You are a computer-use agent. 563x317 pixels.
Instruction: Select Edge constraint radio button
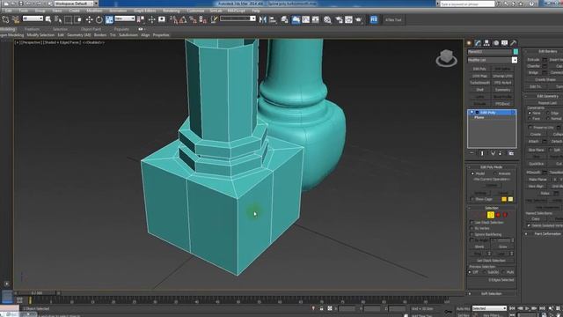(x=548, y=113)
